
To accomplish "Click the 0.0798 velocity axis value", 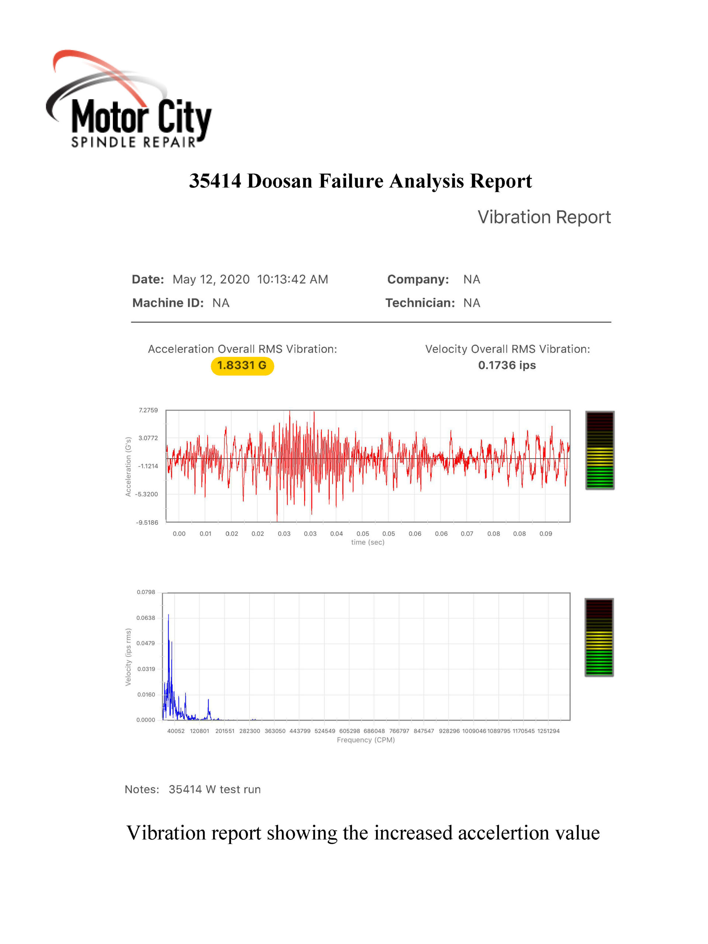I will point(146,592).
